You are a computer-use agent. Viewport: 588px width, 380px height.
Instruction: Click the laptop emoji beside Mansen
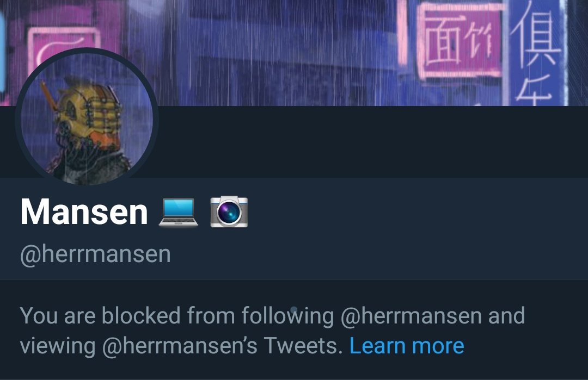click(178, 212)
